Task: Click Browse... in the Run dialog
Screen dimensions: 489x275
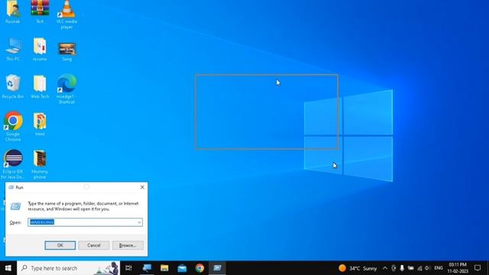Action: [128, 245]
